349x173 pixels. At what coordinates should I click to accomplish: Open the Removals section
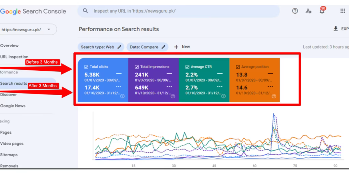point(9,166)
